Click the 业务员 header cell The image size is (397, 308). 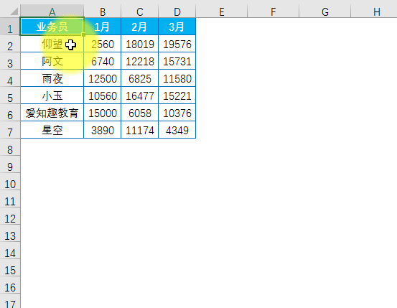coord(52,27)
